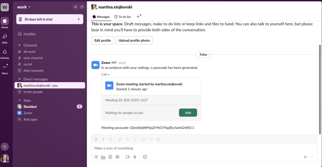Click the message pane vertical scrollbar

click(x=320, y=89)
